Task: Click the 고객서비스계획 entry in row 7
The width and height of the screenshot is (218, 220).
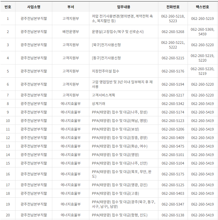Action: pos(103,95)
